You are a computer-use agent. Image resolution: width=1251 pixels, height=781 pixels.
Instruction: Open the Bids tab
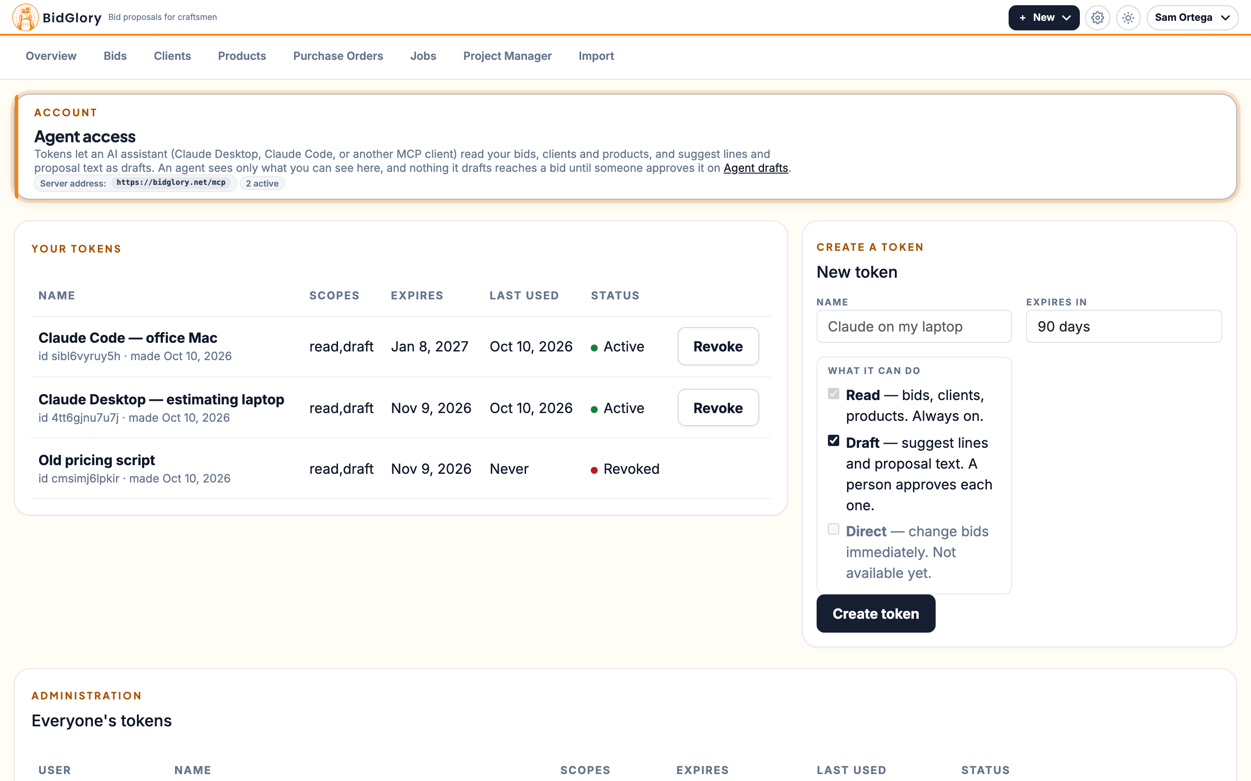(115, 56)
